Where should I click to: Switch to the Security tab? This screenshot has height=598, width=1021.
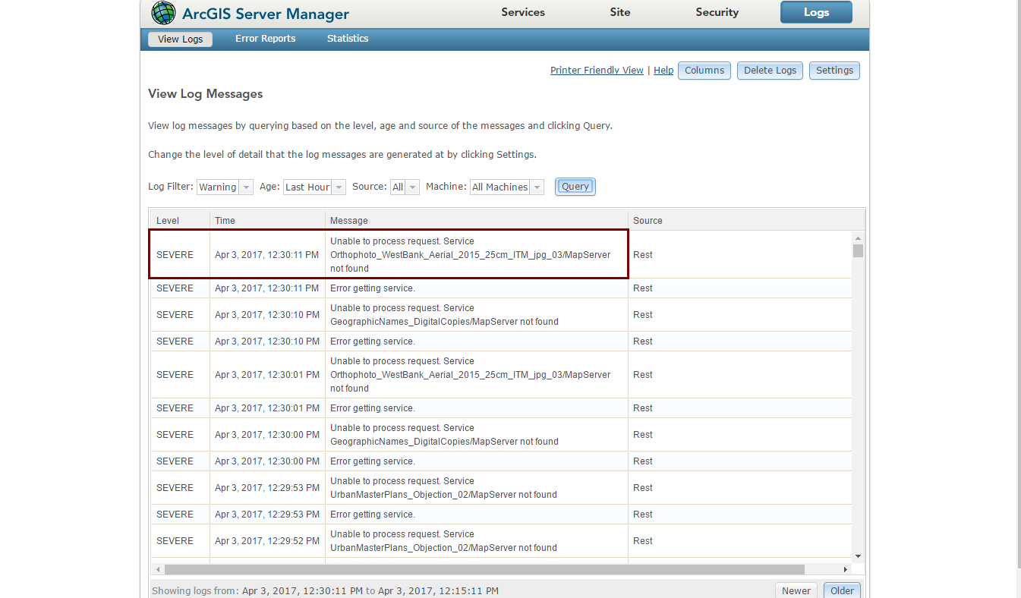click(x=717, y=12)
